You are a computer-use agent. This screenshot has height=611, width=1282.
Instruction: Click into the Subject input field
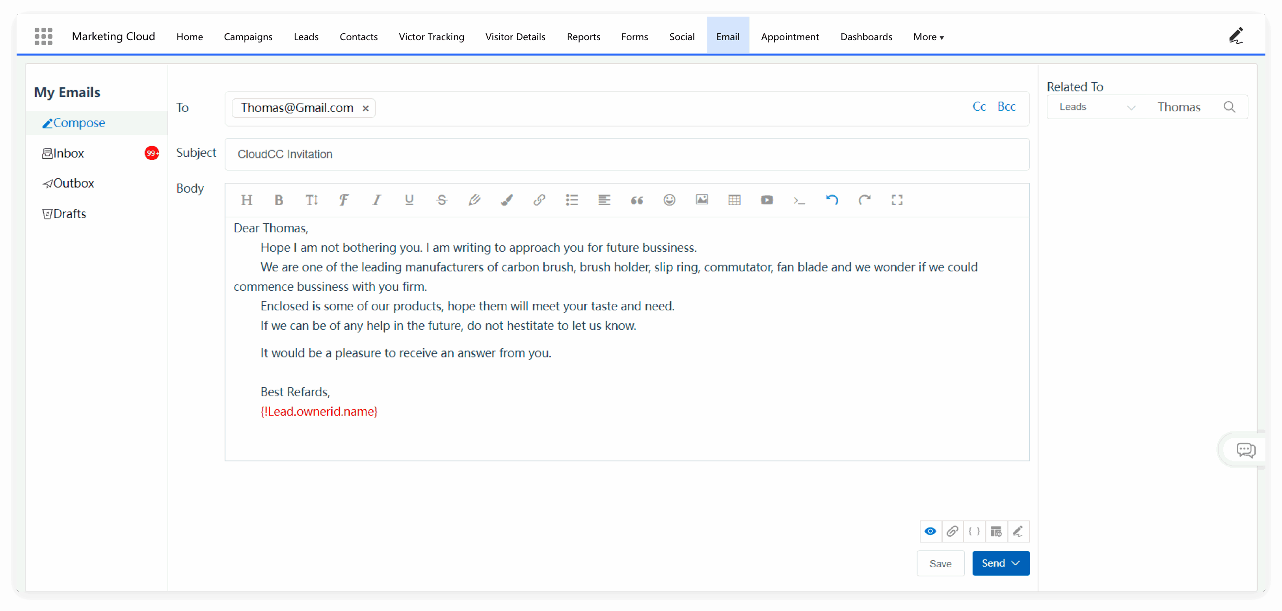pyautogui.click(x=626, y=154)
